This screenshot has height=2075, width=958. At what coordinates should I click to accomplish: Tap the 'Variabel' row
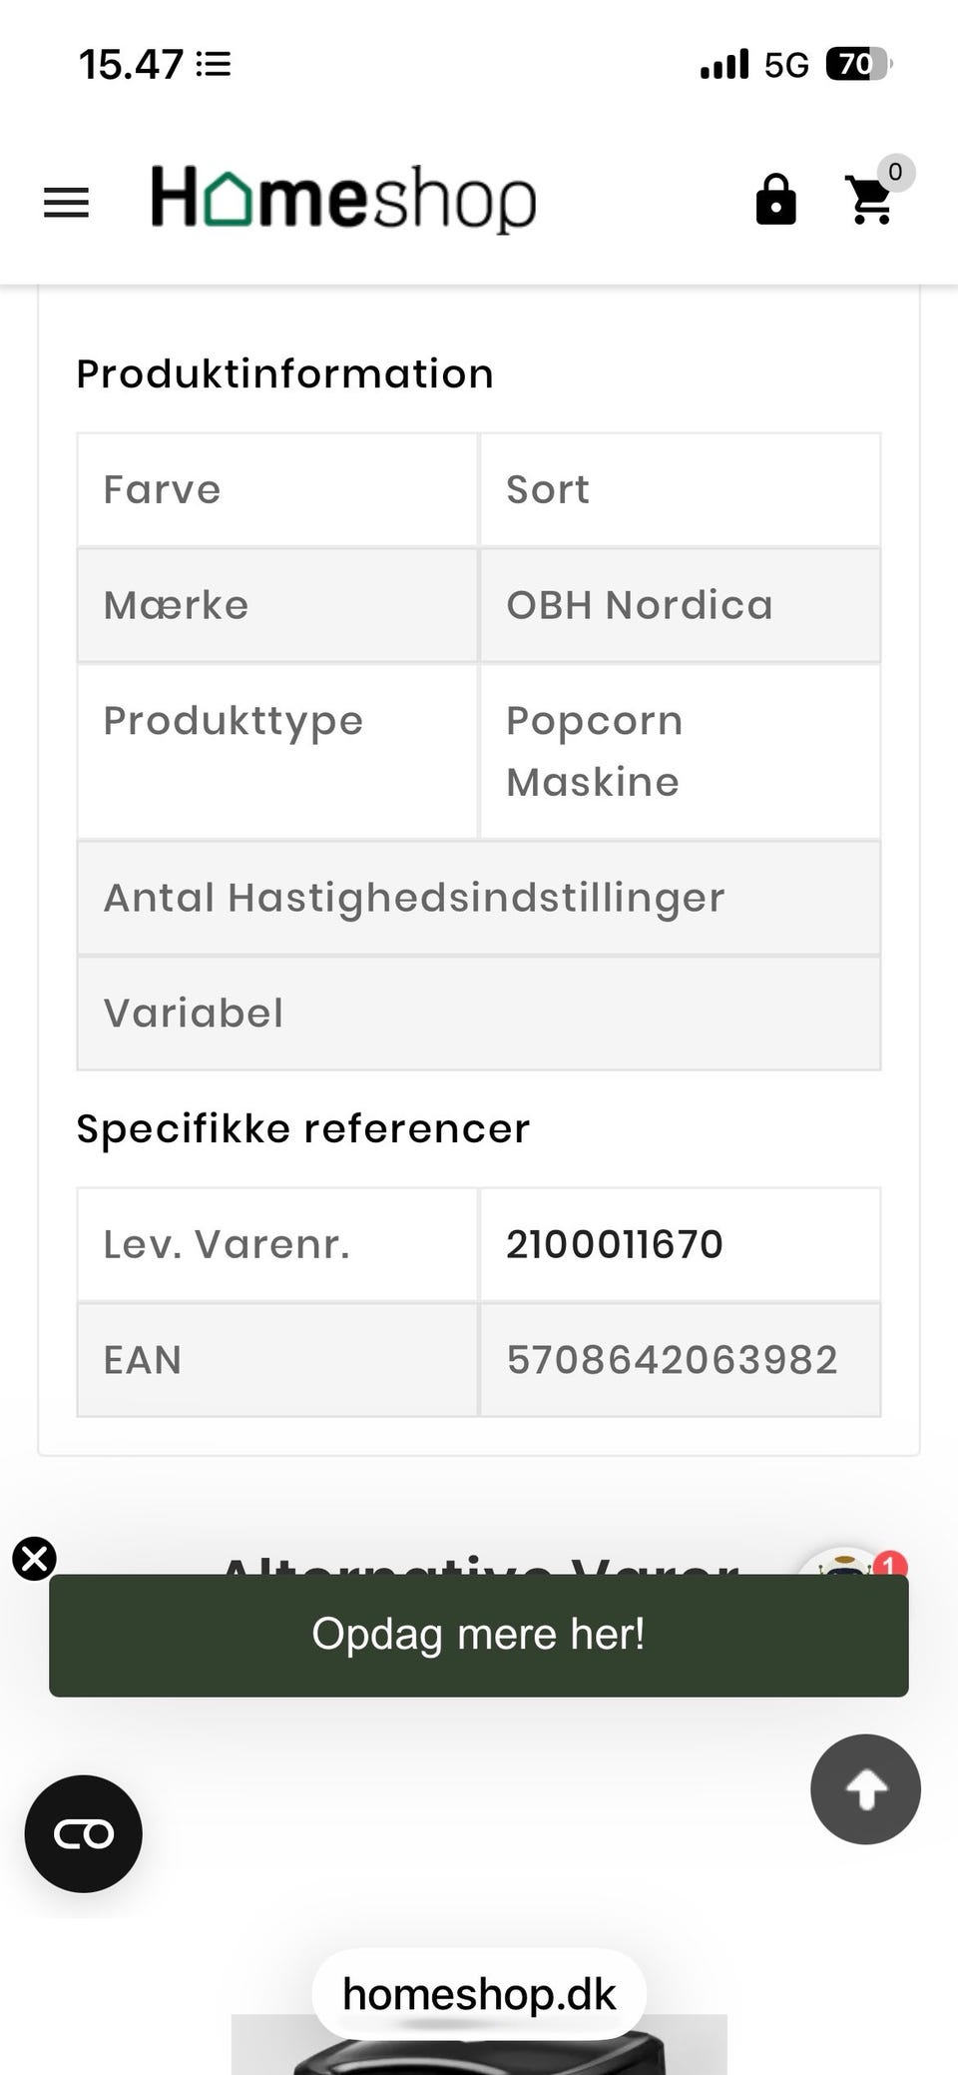194,1014
